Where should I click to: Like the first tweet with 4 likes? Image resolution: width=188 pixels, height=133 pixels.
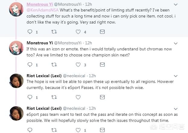pyautogui.click(x=78, y=32)
